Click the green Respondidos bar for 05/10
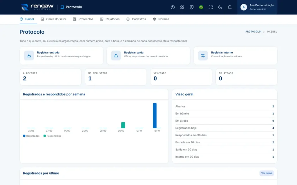Image resolution: width=297 pixels, height=185 pixels. coord(123,125)
